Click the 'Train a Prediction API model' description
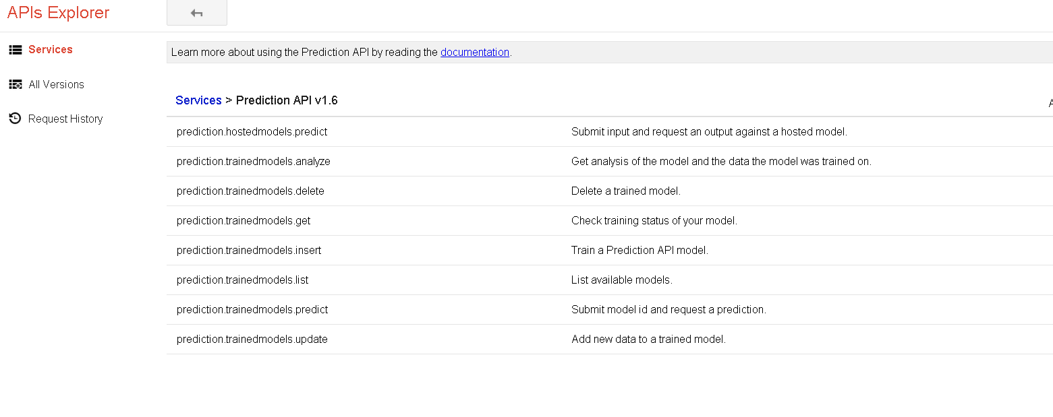 tap(639, 251)
